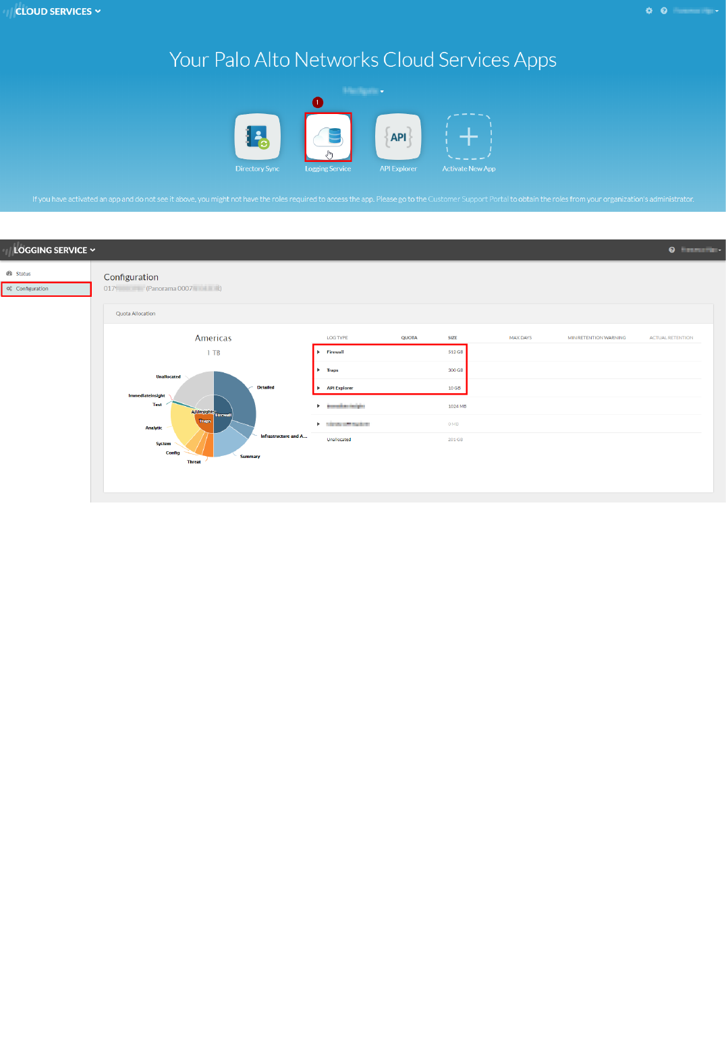Click the Traps size value 300 GB

455,370
